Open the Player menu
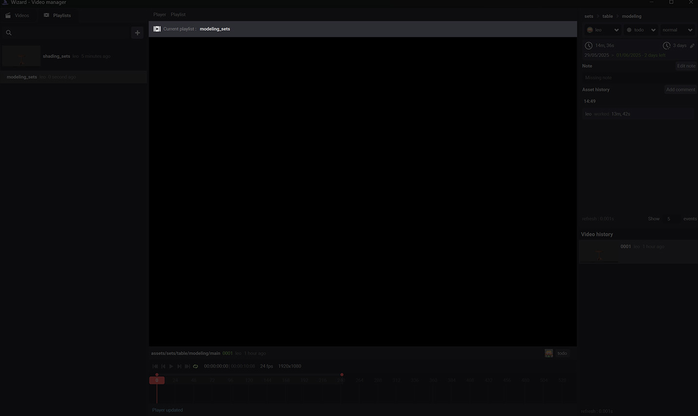 pos(159,15)
